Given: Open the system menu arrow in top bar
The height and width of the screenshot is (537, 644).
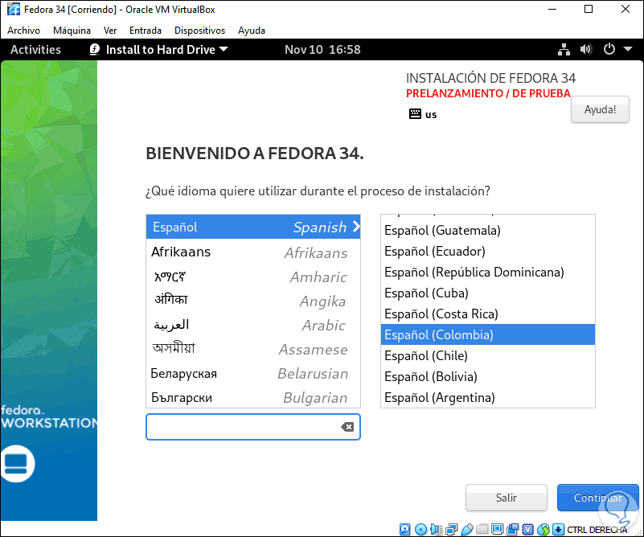Looking at the screenshot, I should [x=628, y=49].
